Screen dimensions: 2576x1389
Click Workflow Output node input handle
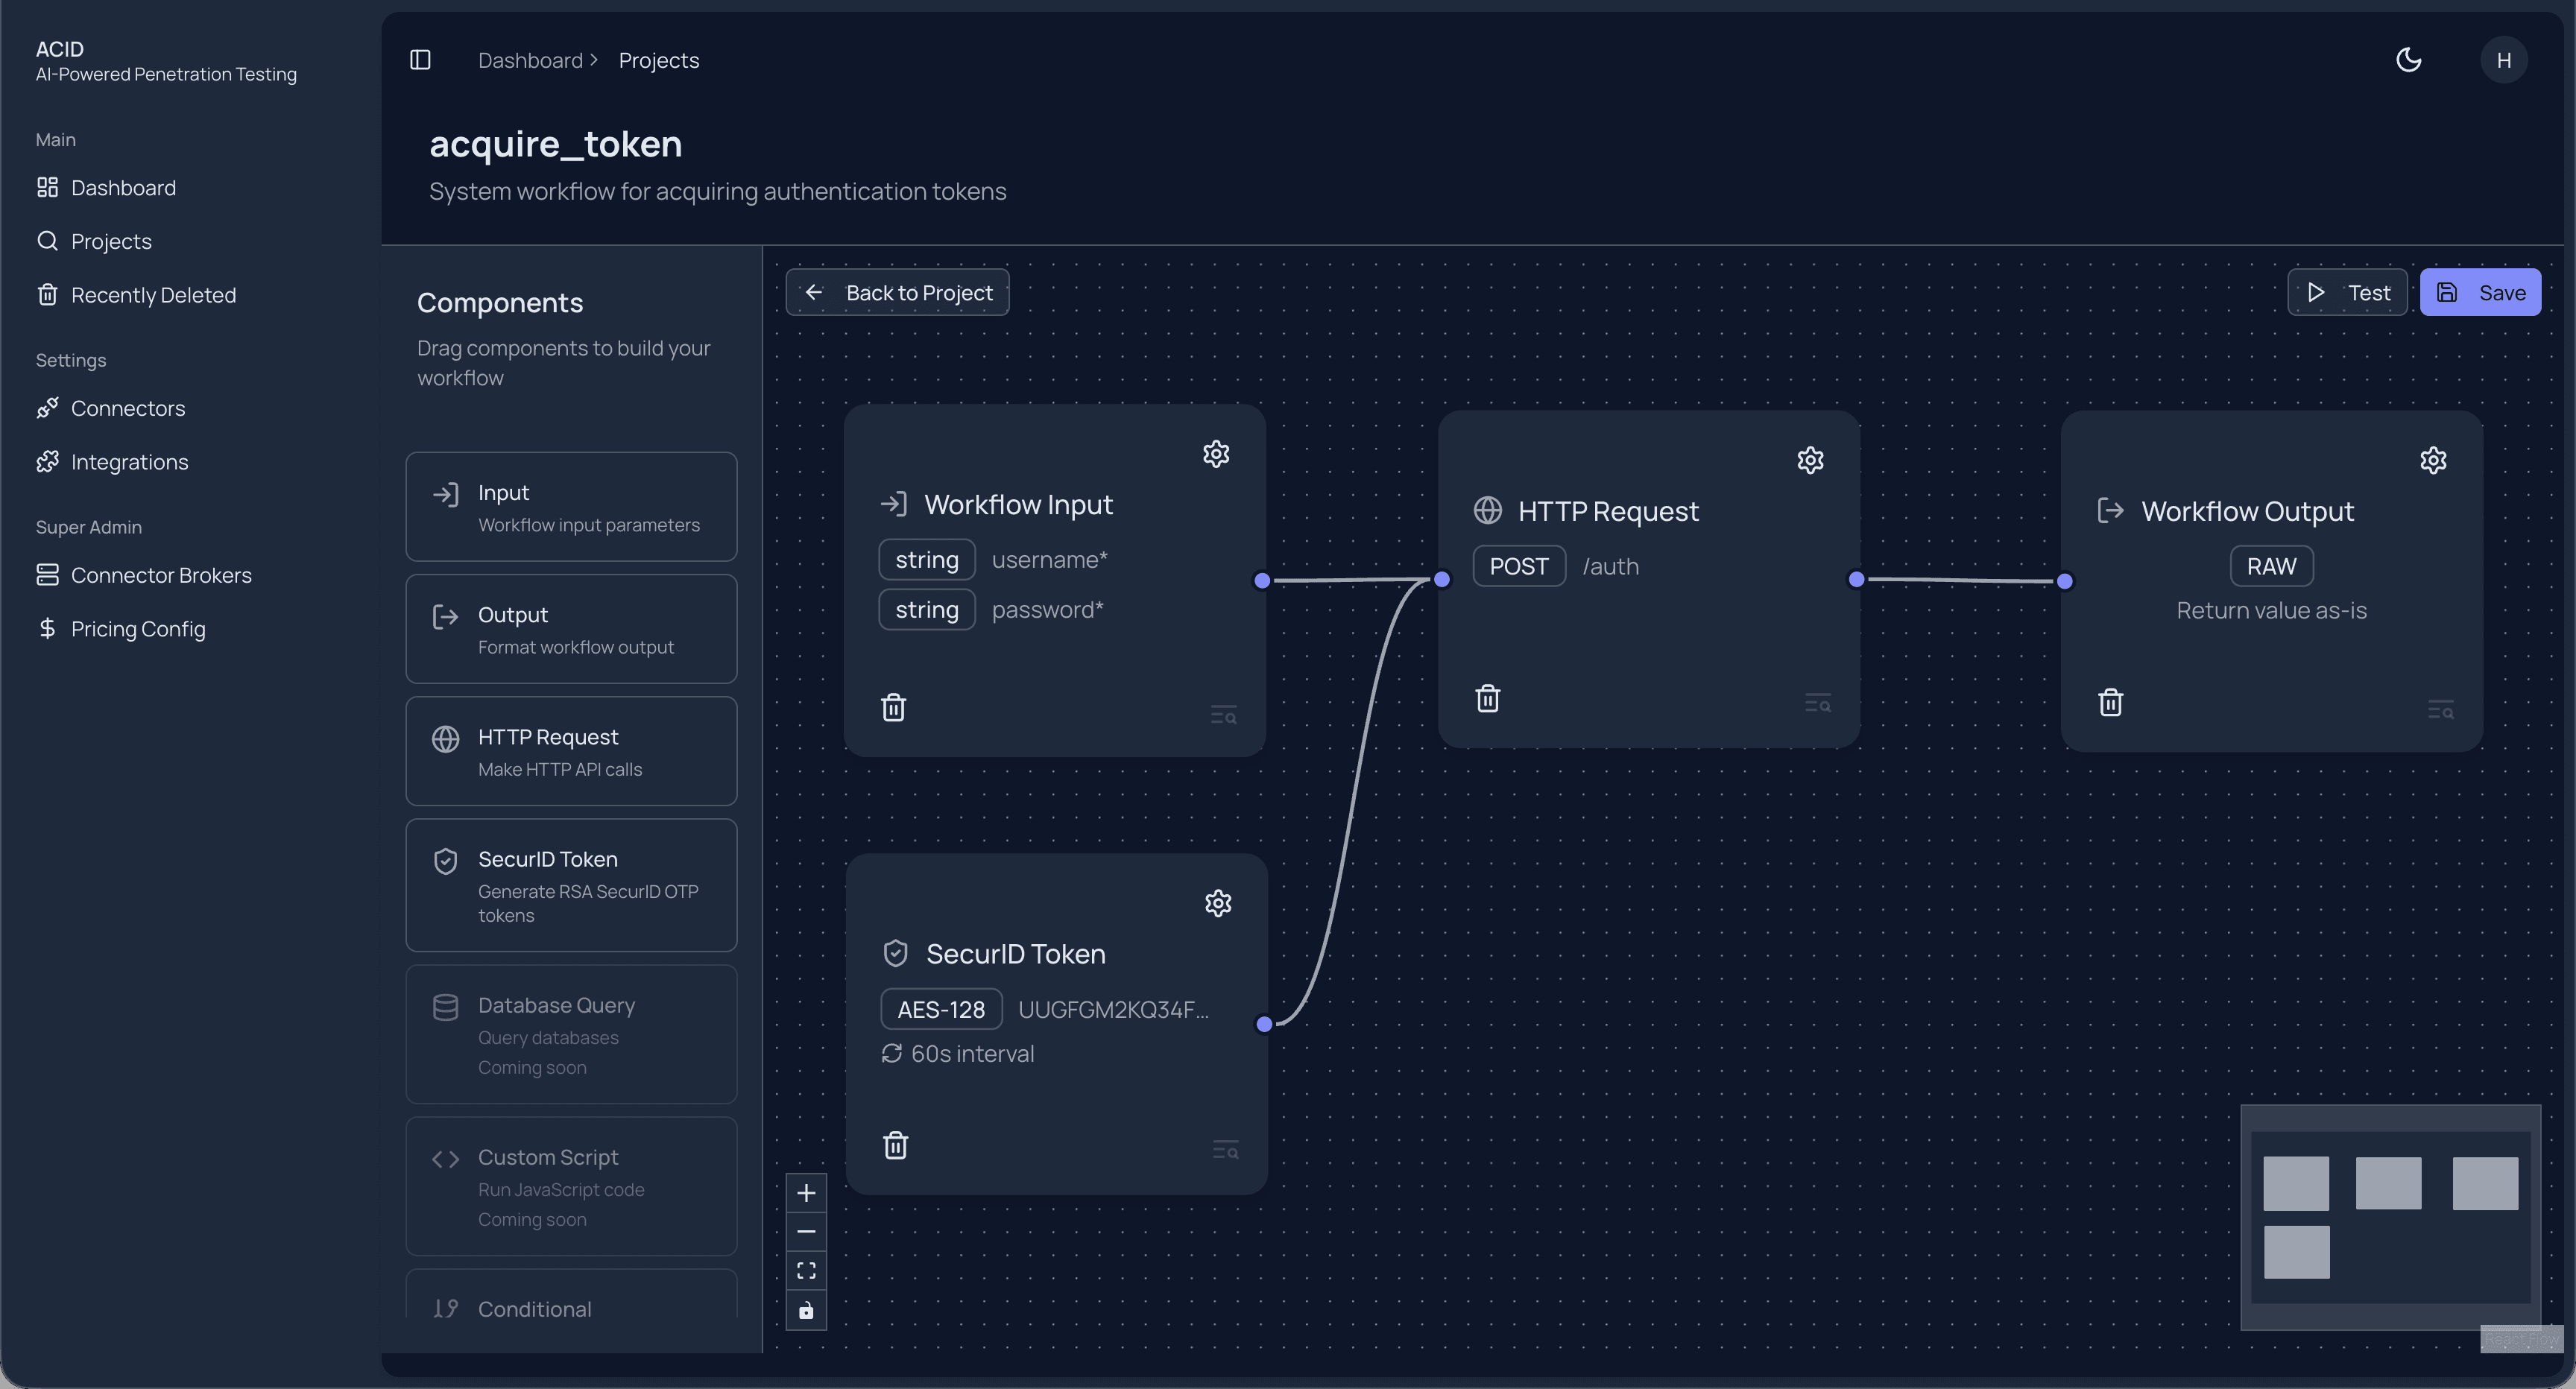click(2064, 581)
